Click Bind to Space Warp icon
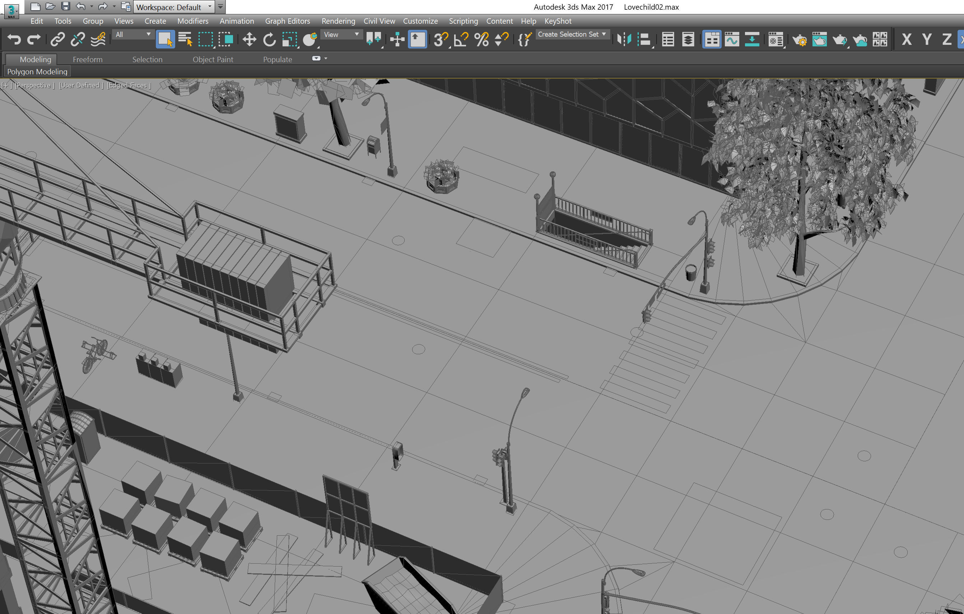Viewport: 964px width, 614px height. (98, 40)
